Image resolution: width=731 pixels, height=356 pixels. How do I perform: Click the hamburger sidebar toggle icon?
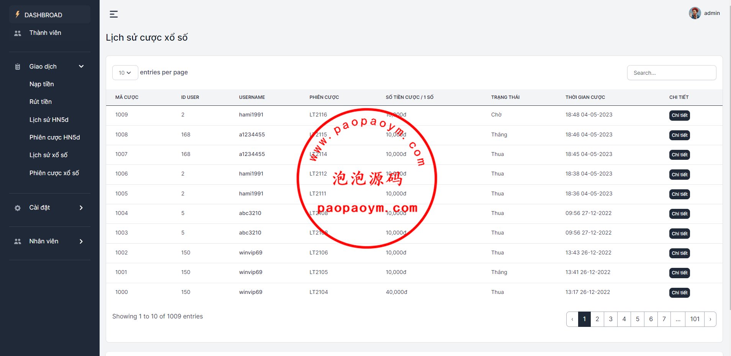114,14
